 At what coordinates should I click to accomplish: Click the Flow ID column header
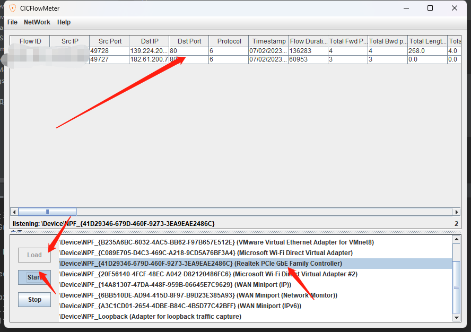click(30, 41)
